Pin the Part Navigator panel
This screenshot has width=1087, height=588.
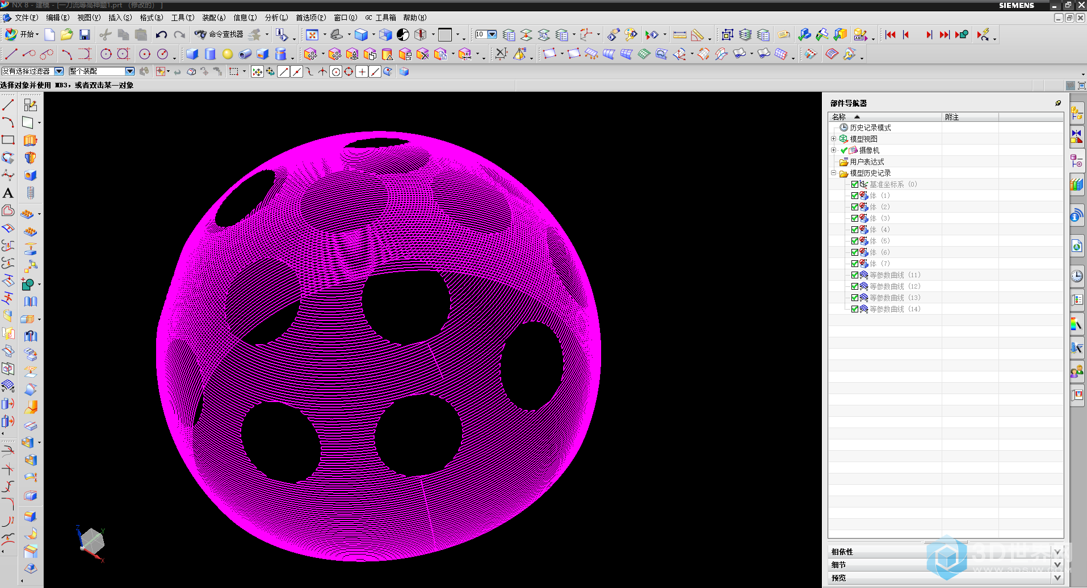coord(1058,103)
